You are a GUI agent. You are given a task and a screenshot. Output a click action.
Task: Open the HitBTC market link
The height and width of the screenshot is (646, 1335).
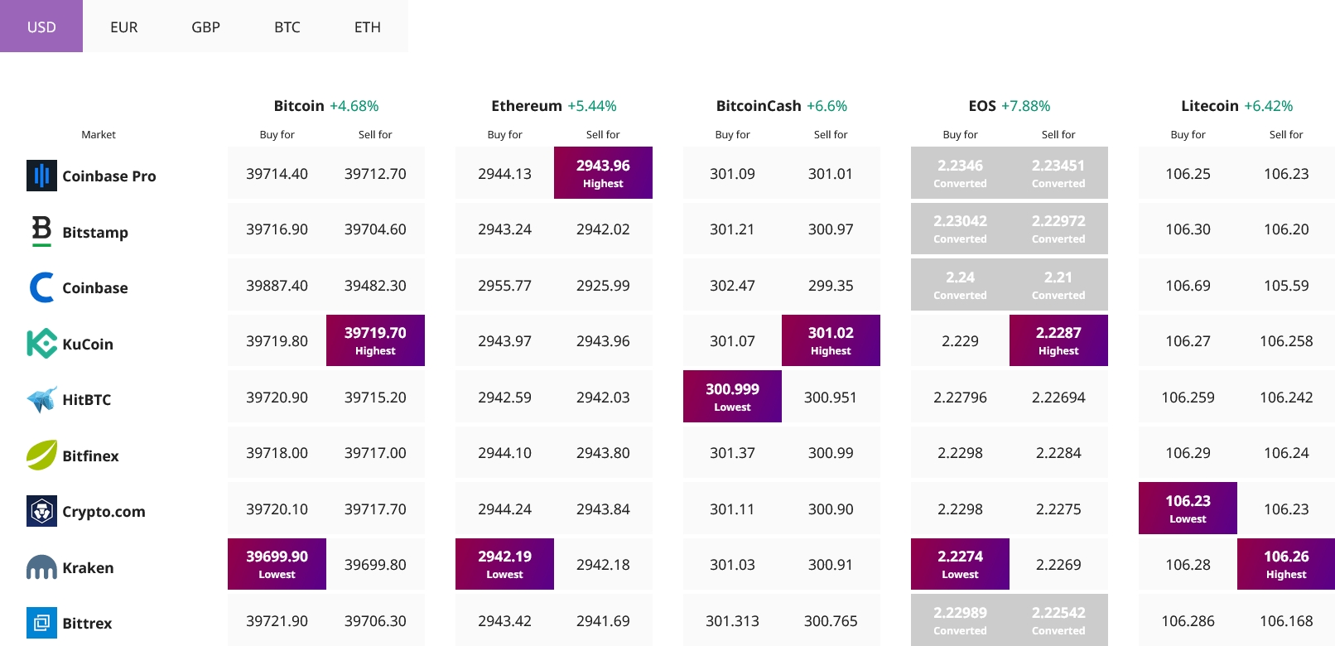87,399
